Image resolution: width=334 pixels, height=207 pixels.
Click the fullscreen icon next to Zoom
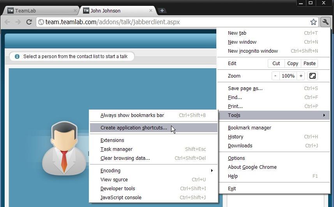click(312, 76)
